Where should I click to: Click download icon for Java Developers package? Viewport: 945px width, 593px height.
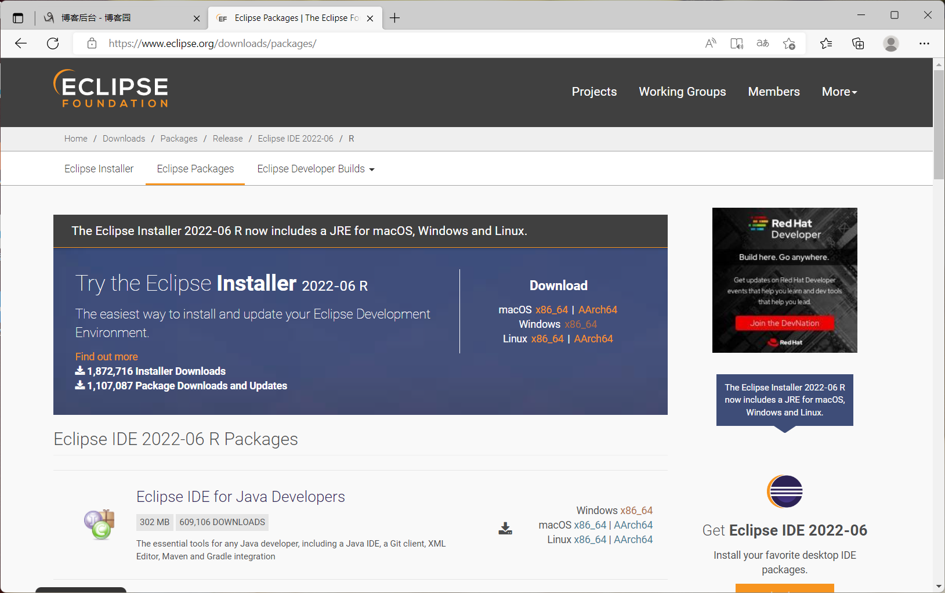point(505,528)
